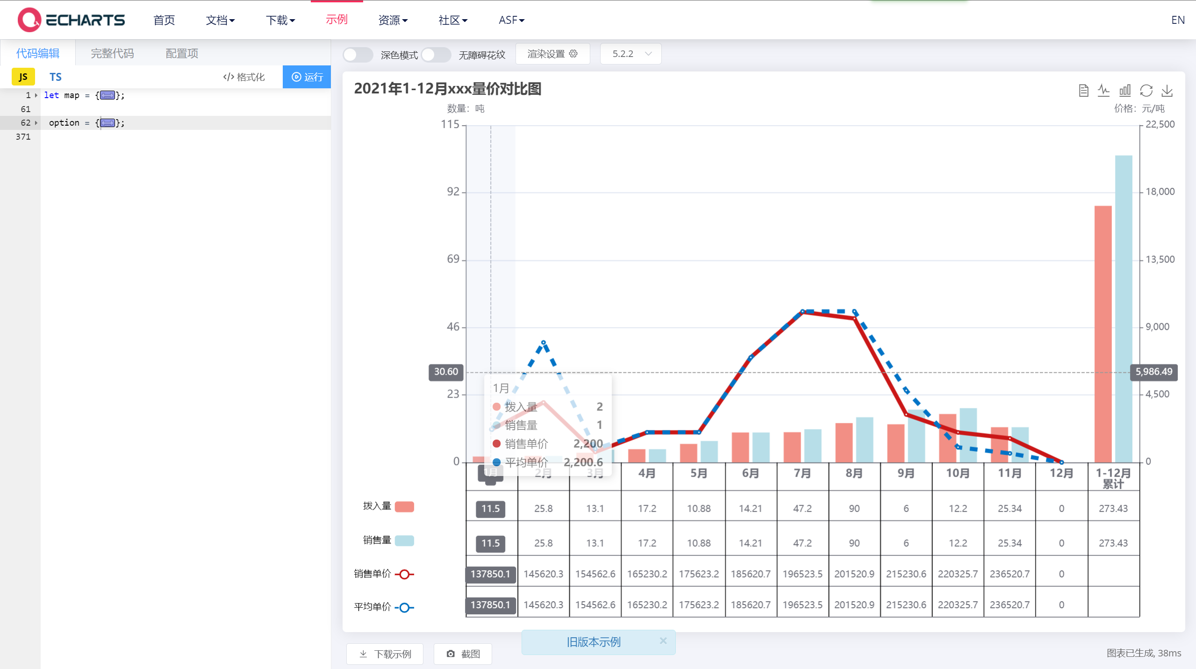1196x669 pixels.
Task: Click the ECharts logo
Action: tap(71, 20)
